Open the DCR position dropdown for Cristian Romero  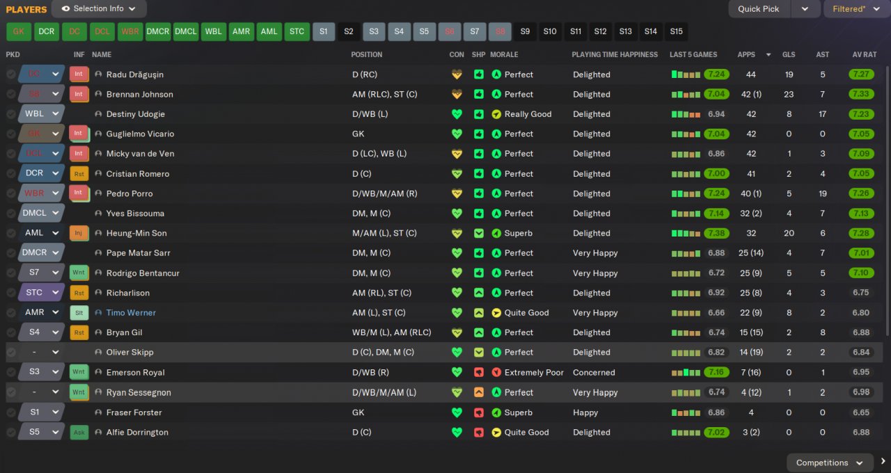click(x=41, y=174)
